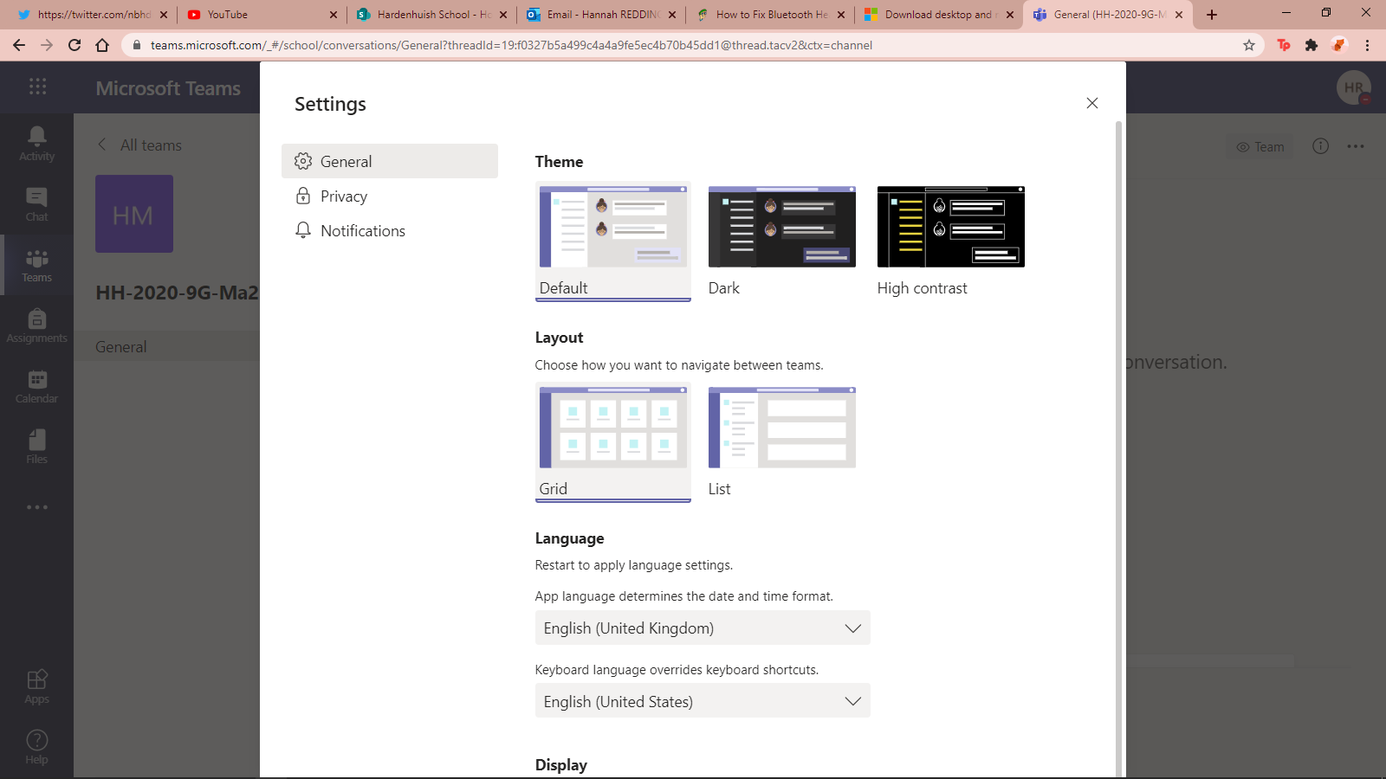Show more apps via sidebar ellipsis
The width and height of the screenshot is (1386, 779).
36,507
